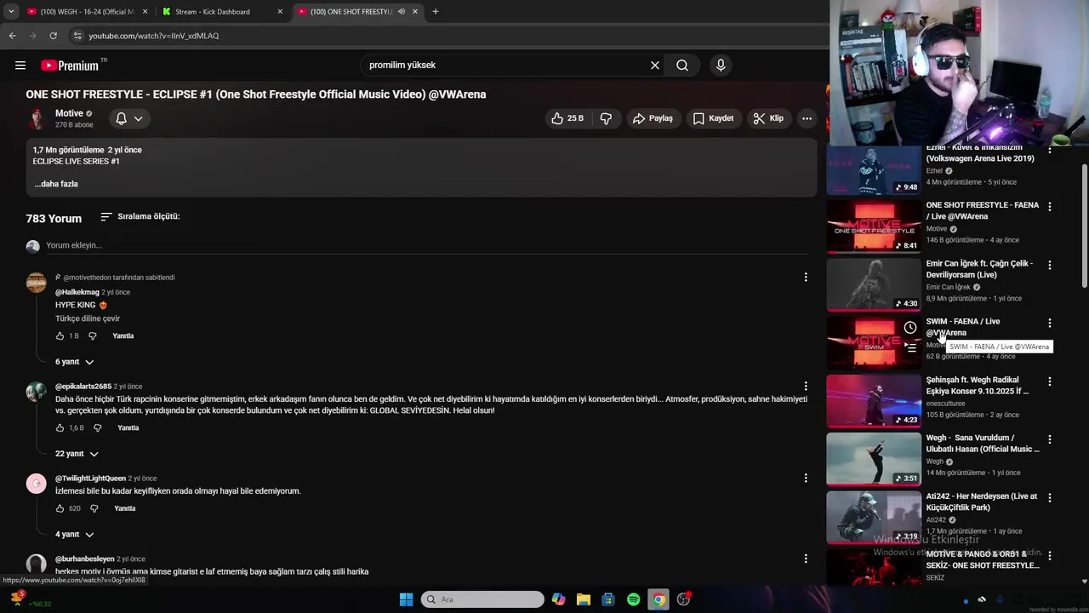1089x613 pixels.
Task: Start voice search with microphone
Action: [721, 65]
